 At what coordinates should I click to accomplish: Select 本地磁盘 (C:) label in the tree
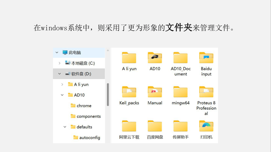(x=83, y=63)
